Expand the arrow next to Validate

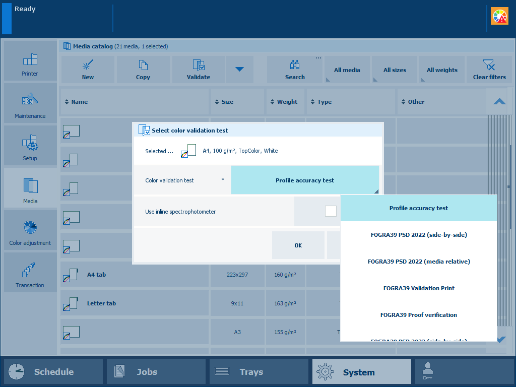[x=239, y=70]
